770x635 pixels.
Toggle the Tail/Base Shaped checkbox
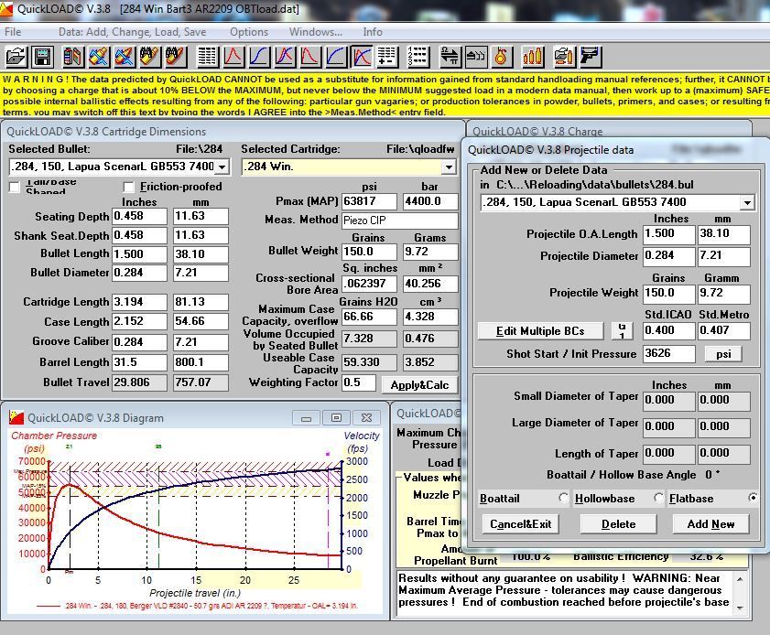[x=15, y=187]
